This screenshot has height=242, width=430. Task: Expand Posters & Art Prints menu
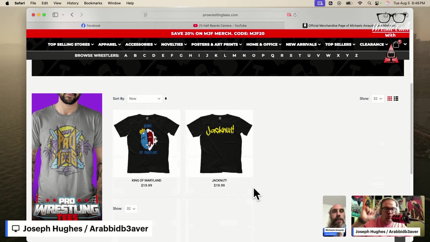click(x=217, y=44)
